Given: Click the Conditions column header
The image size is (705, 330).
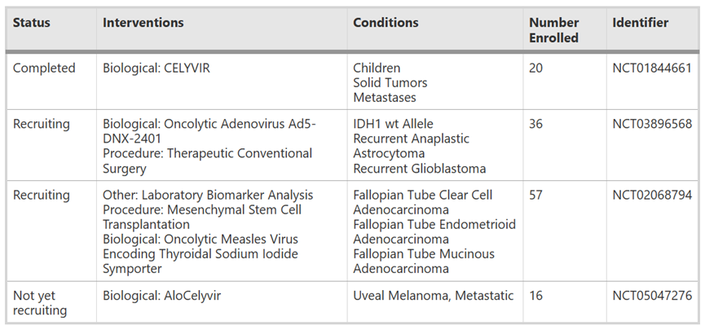Looking at the screenshot, I should 386,23.
